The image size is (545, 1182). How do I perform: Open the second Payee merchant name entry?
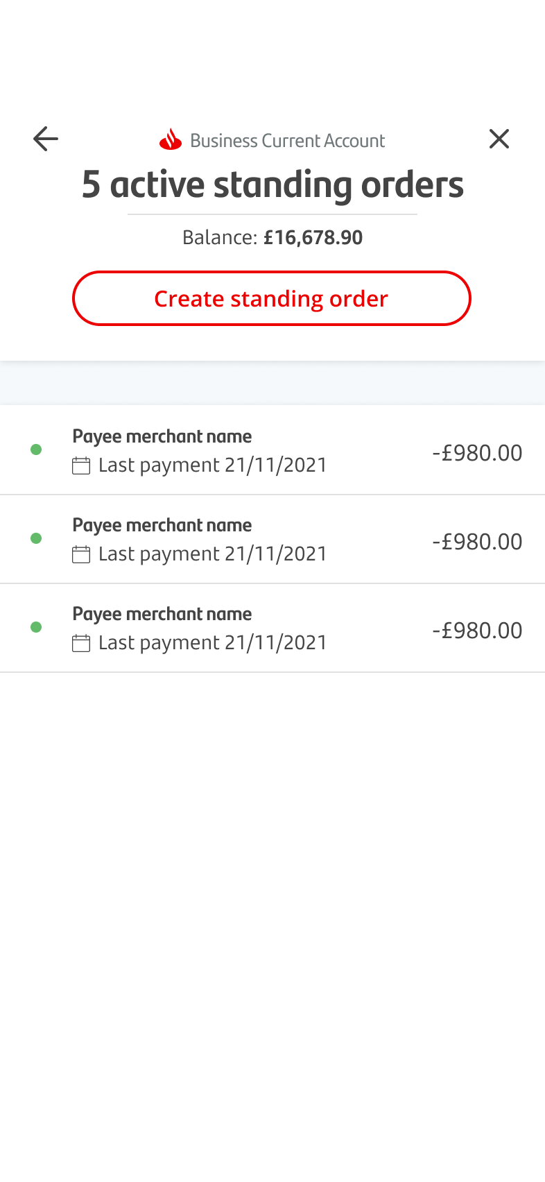click(162, 525)
